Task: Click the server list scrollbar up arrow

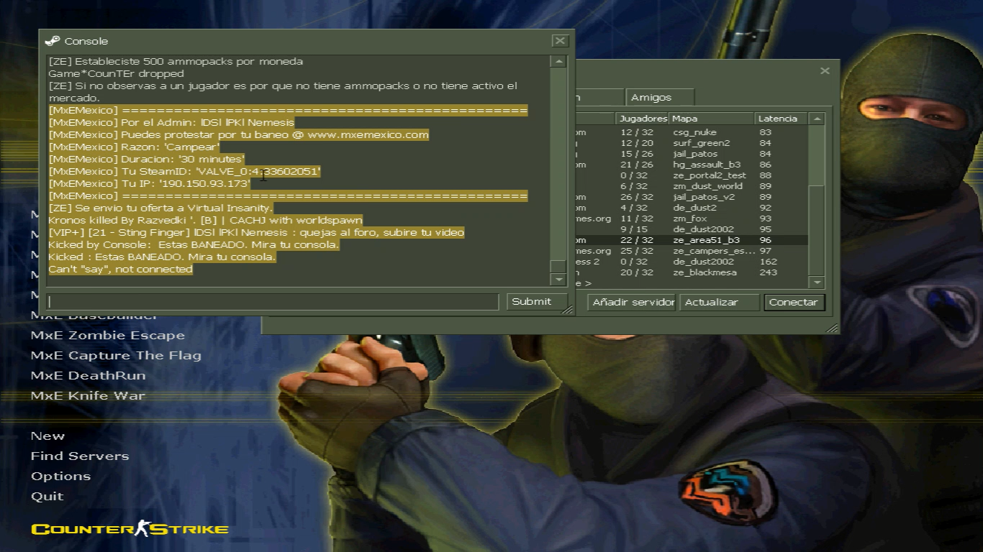Action: point(816,119)
